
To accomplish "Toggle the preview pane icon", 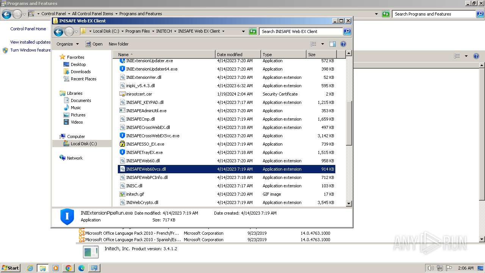I will tap(332, 44).
